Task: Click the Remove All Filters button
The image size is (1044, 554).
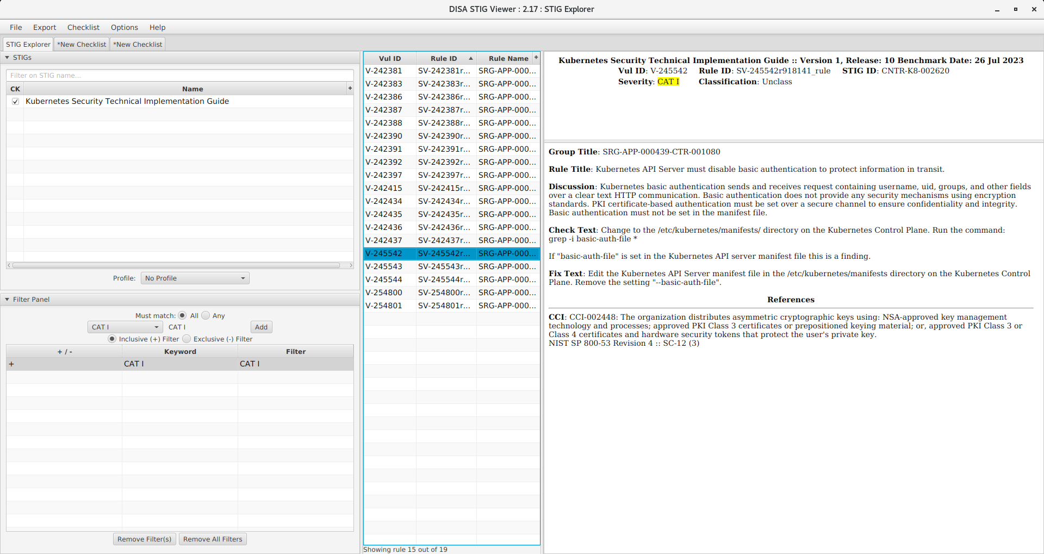Action: 213,539
